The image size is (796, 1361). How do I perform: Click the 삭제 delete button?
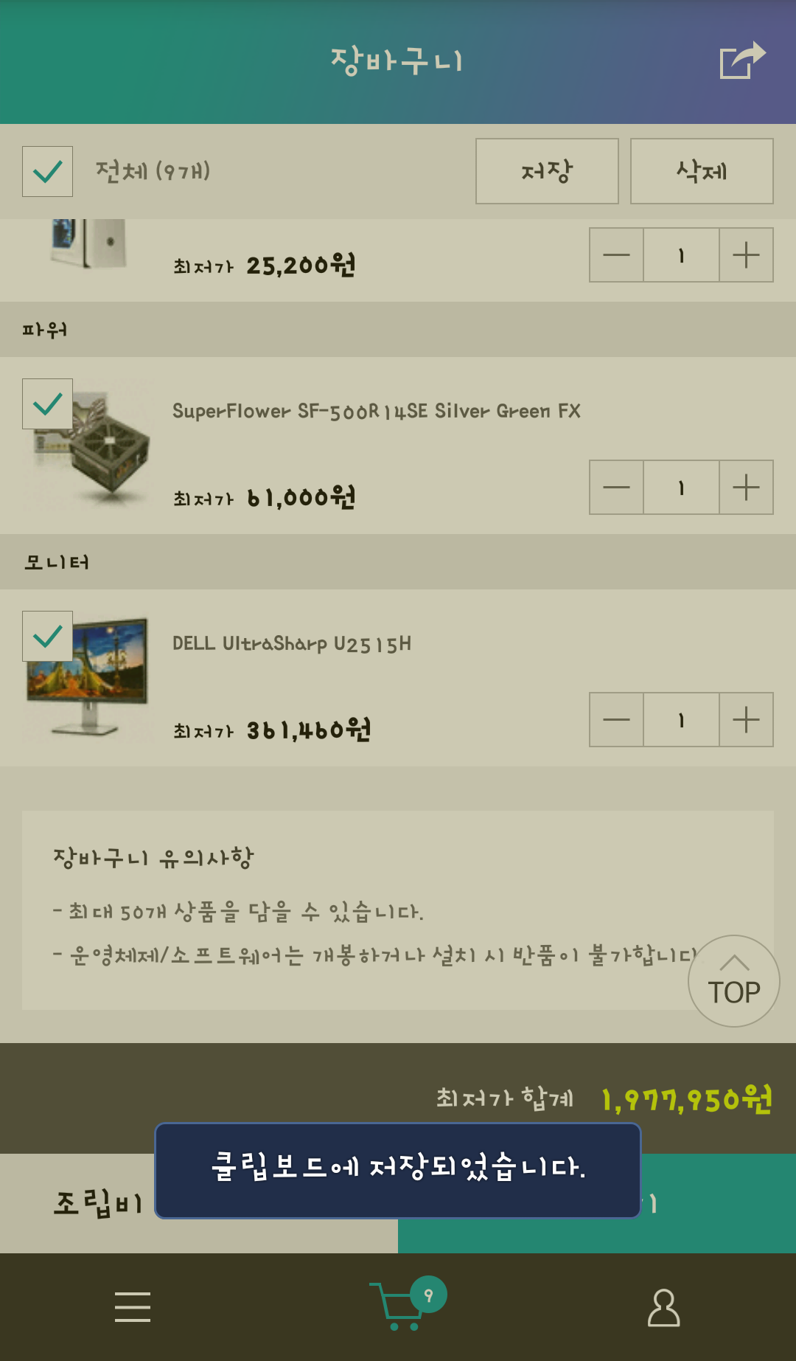click(702, 171)
